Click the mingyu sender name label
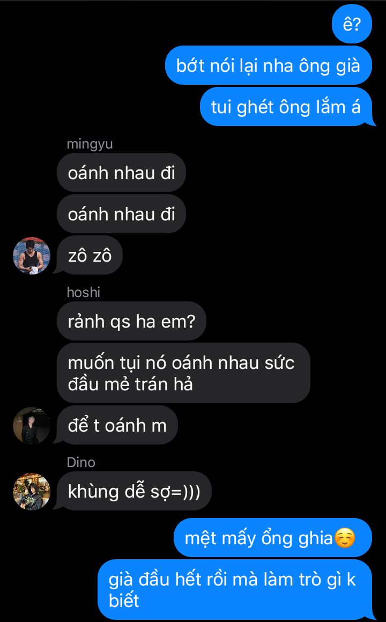The width and height of the screenshot is (386, 622). [x=90, y=144]
